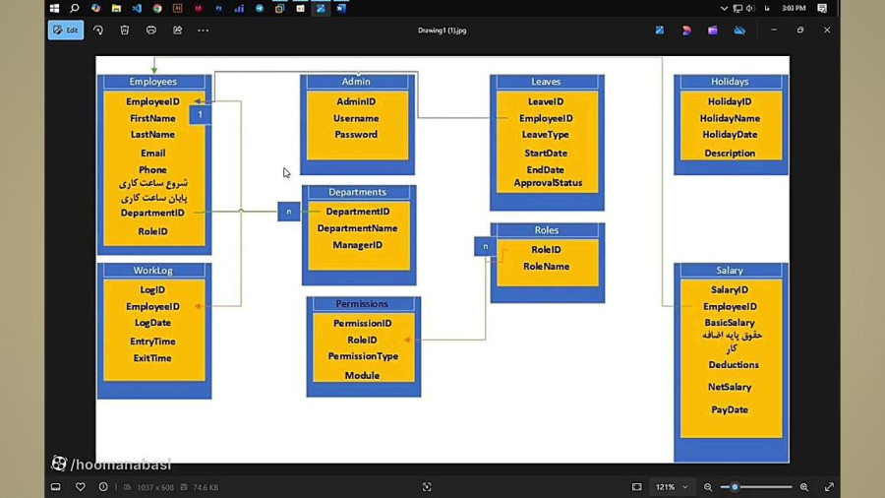885x498 pixels.
Task: Click the Roles table header in diagram
Action: pos(547,229)
